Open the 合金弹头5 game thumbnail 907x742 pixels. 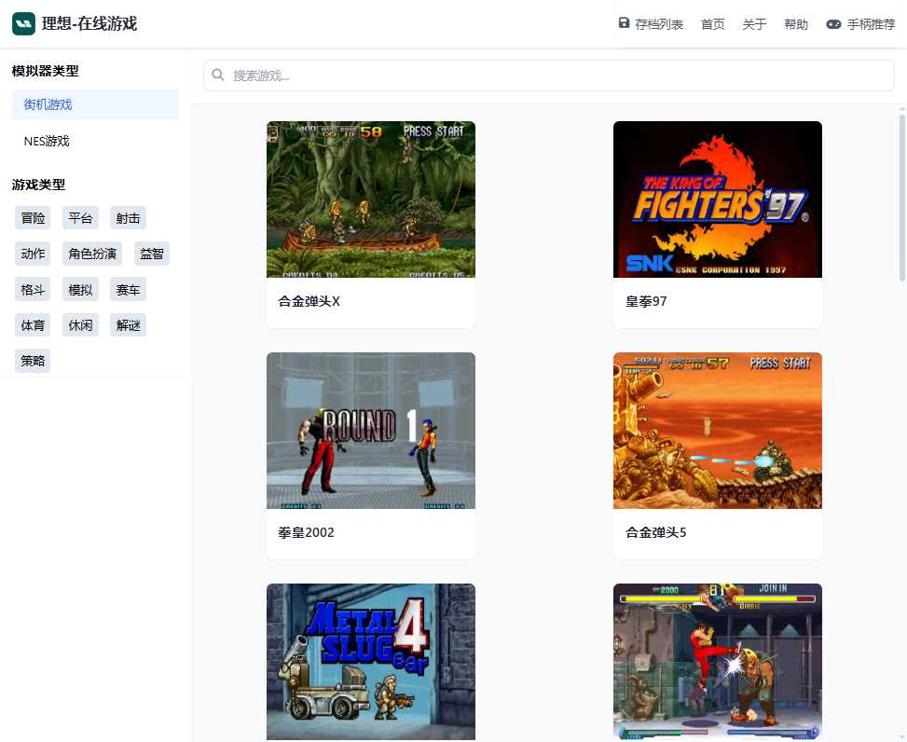point(717,430)
